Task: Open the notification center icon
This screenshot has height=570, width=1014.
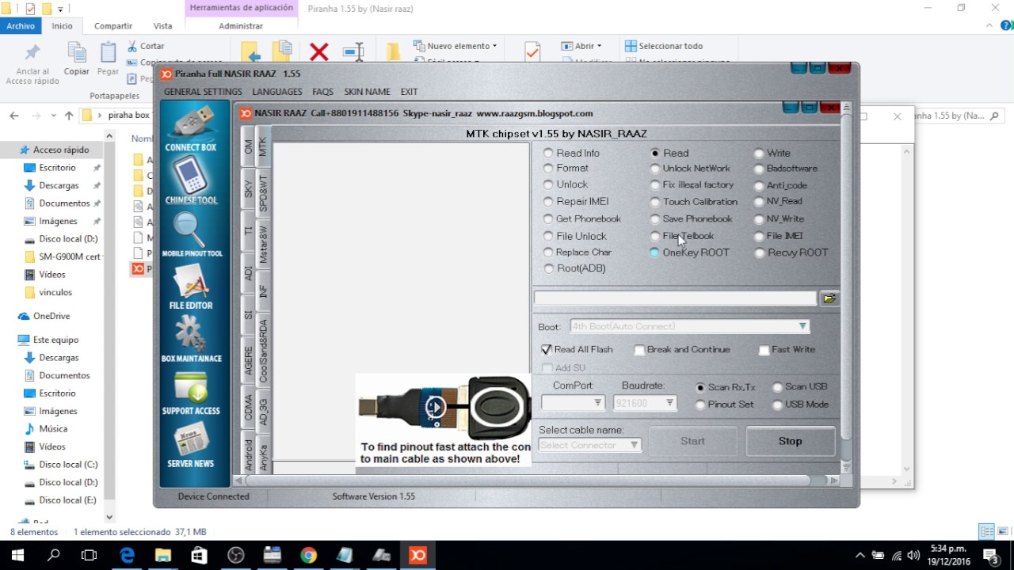Action: point(990,555)
